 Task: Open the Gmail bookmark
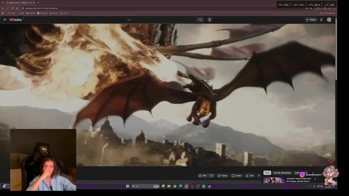pyautogui.click(x=11, y=13)
